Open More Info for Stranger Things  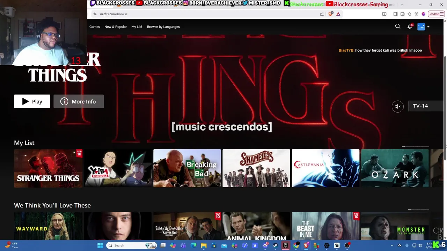click(x=79, y=101)
